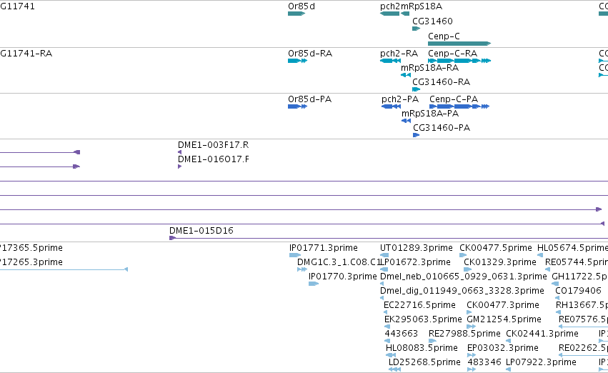Select the HL05674.5prime EST label

(572, 248)
